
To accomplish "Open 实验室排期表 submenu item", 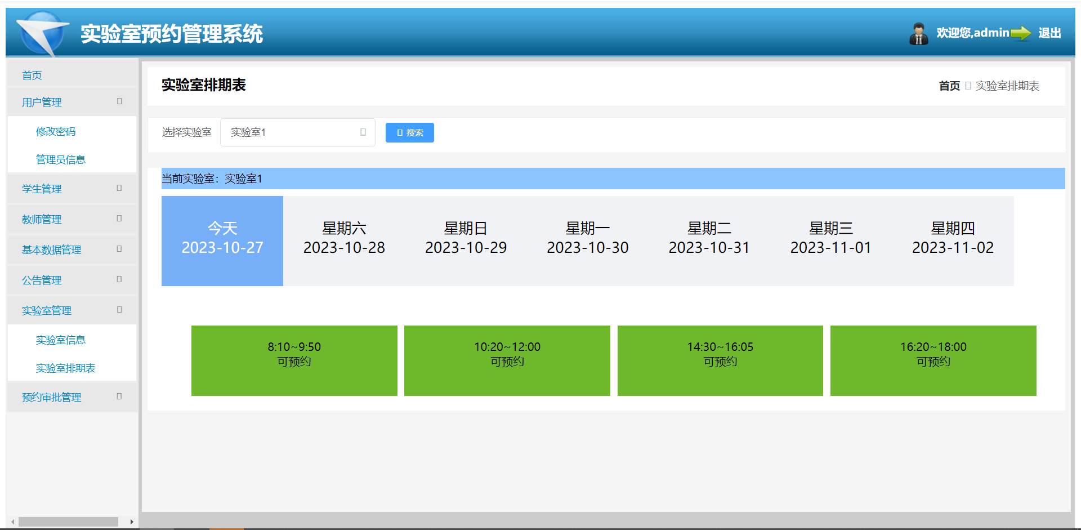I will pos(66,368).
